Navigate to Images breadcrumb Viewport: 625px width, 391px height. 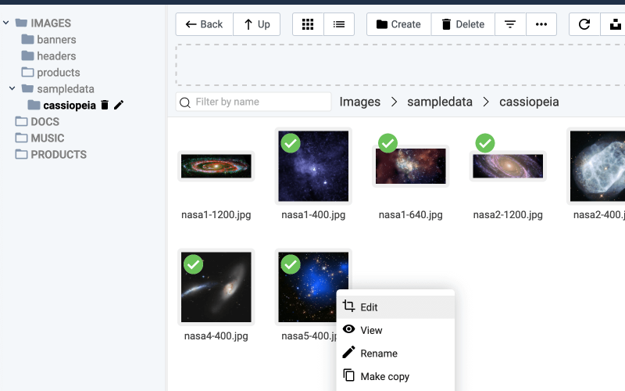[x=360, y=102]
